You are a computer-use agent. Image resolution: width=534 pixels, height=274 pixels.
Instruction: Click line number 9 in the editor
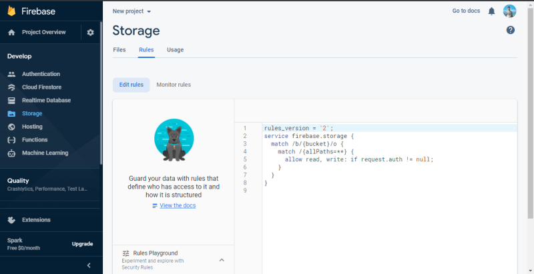click(x=245, y=191)
